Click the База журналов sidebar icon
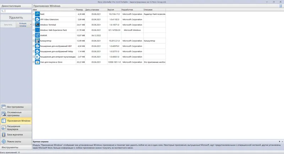Screen dimensions: 284x154 coord(4,134)
